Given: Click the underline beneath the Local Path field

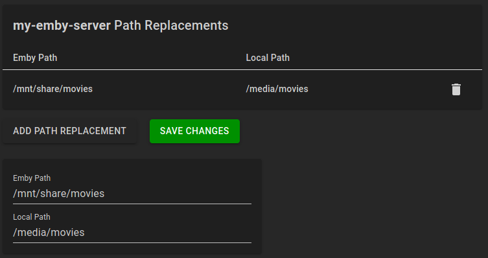Looking at the screenshot, I should click(132, 242).
